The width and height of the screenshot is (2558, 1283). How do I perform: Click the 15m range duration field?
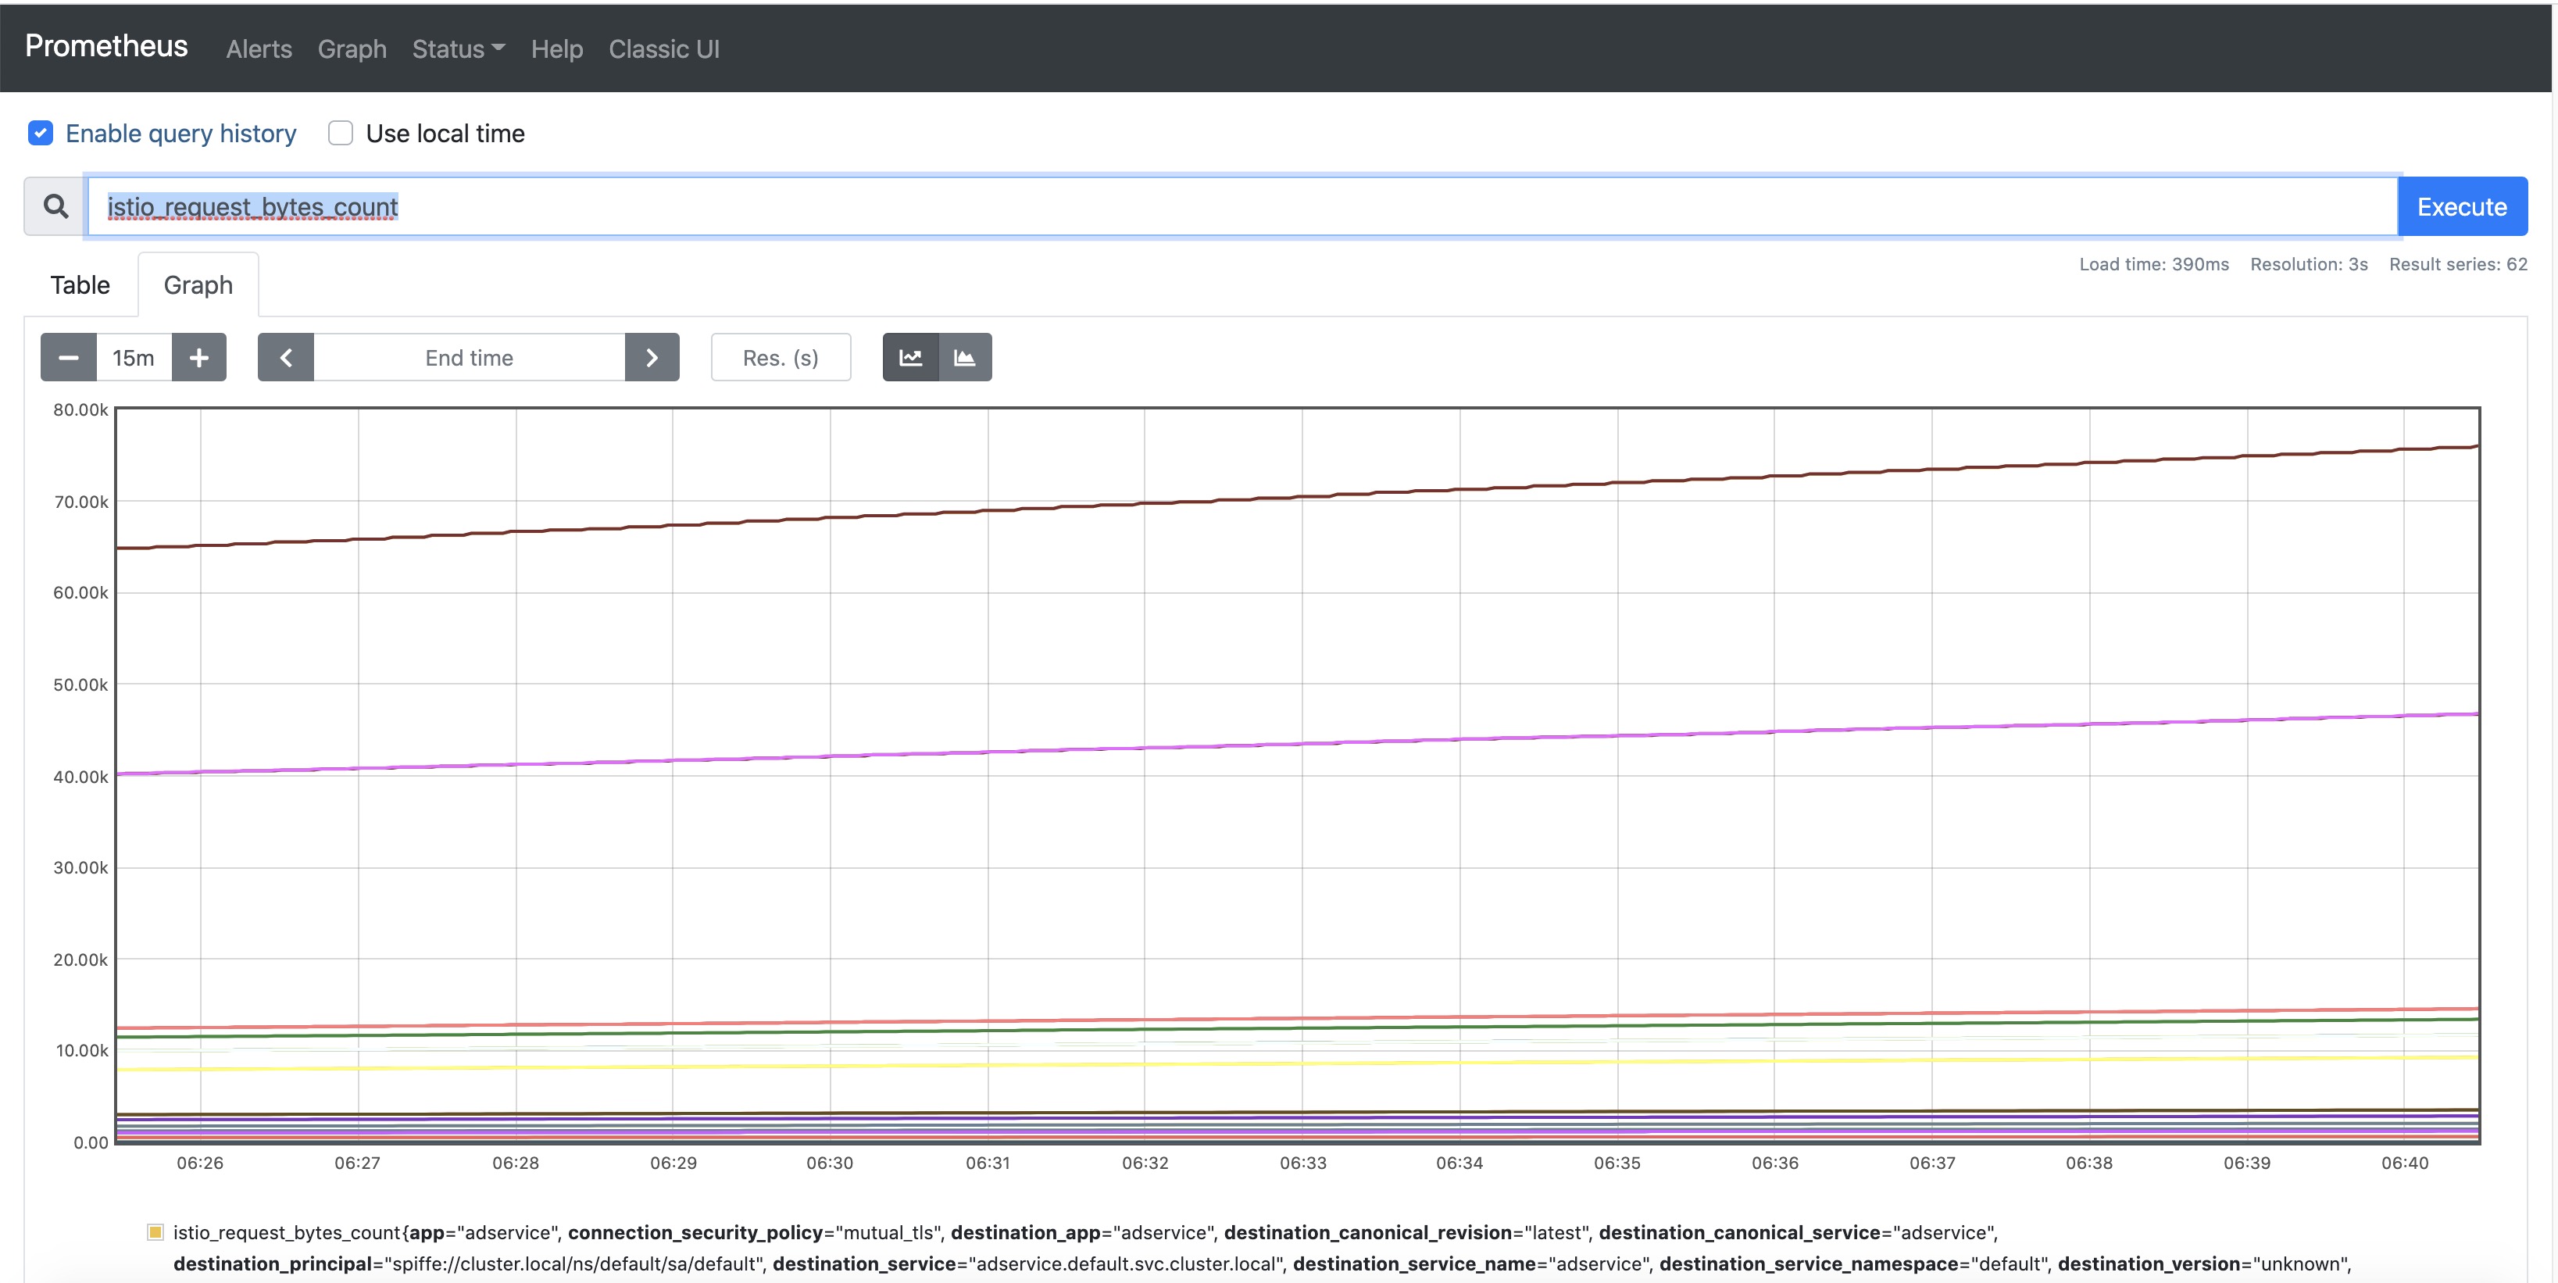133,358
